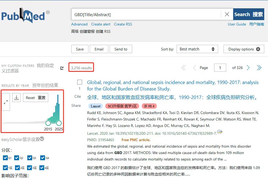Screen dimensions: 268x179
Task: Reset the year range filter
Action: tap(36, 97)
